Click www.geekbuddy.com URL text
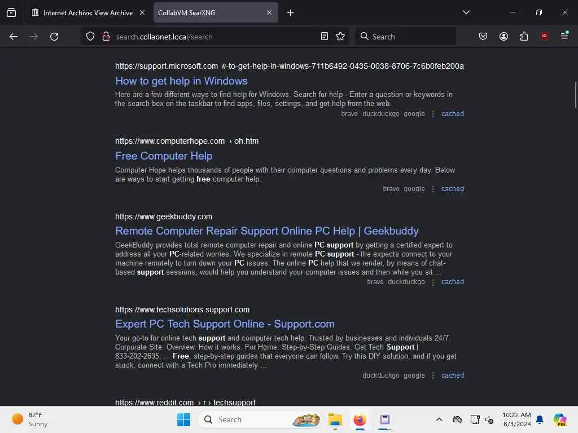The width and height of the screenshot is (578, 433). [164, 216]
